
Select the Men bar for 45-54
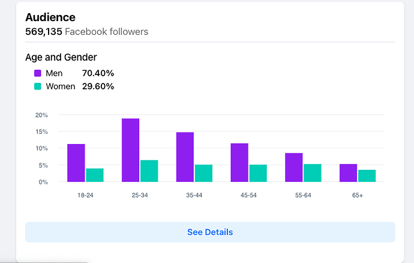239,162
